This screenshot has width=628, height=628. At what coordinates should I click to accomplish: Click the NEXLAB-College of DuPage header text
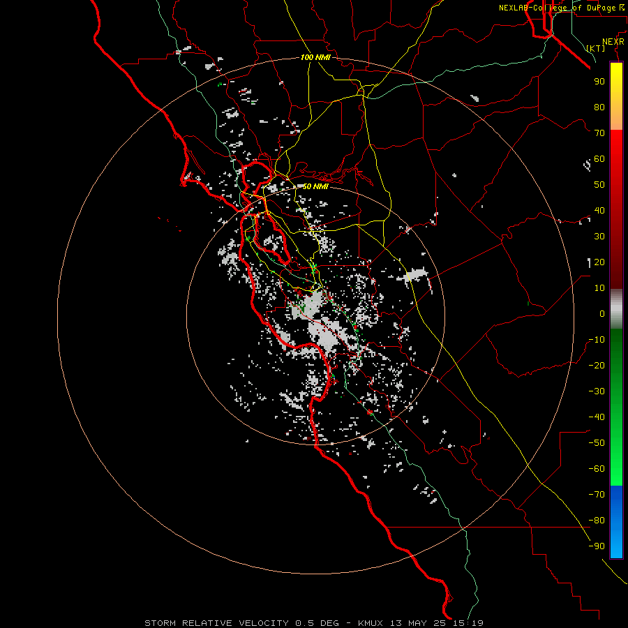(x=561, y=8)
